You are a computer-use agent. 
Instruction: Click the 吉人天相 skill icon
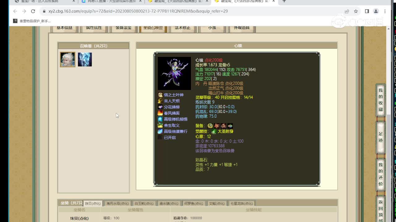pyautogui.click(x=160, y=101)
